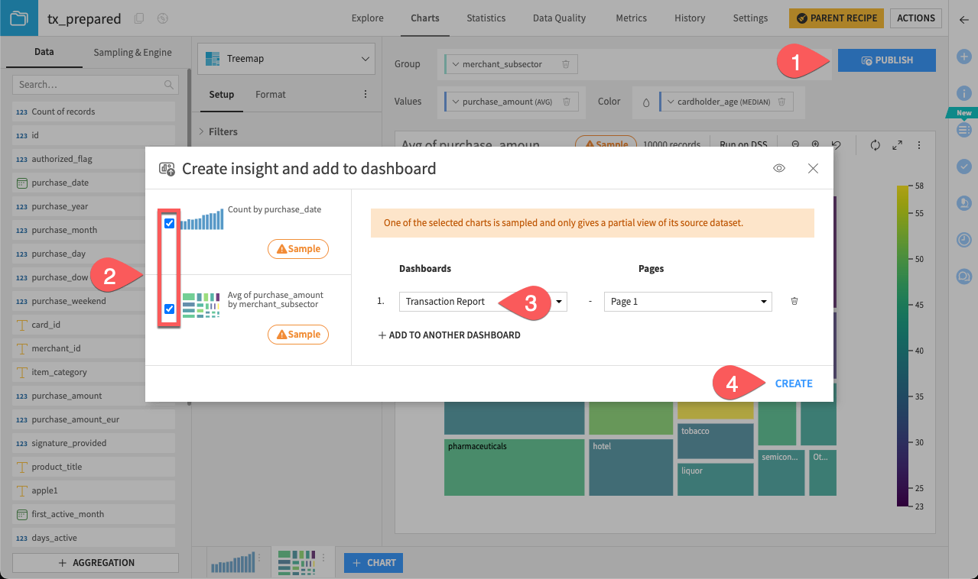Click the pharmaceuticals treemap tile

tap(515, 467)
